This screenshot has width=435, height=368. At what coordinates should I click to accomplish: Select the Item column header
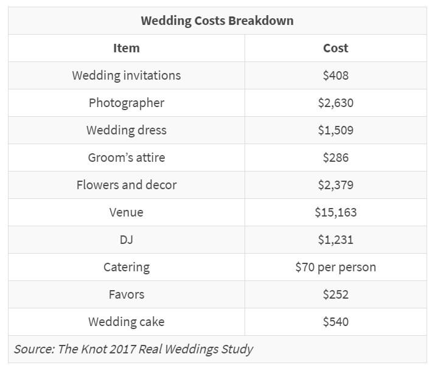click(127, 48)
